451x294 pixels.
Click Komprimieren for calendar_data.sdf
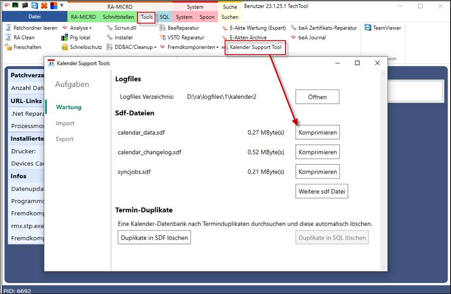317,132
